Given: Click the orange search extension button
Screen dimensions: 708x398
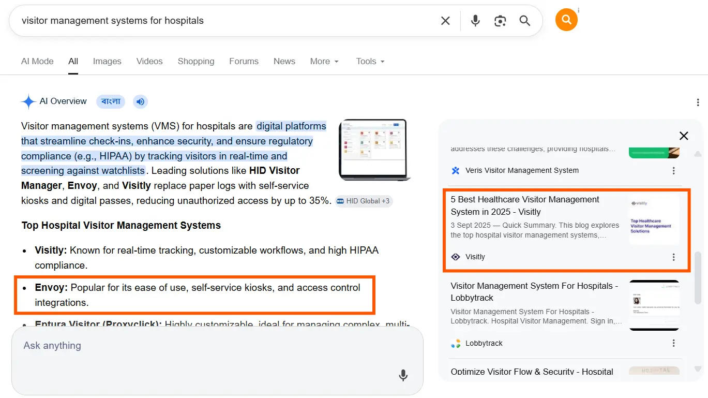Looking at the screenshot, I should [566, 20].
